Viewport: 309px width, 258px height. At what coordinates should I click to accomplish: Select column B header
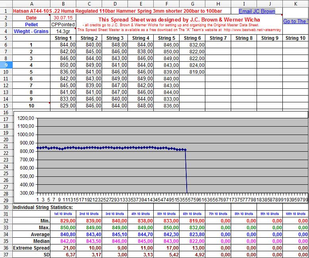point(63,4)
